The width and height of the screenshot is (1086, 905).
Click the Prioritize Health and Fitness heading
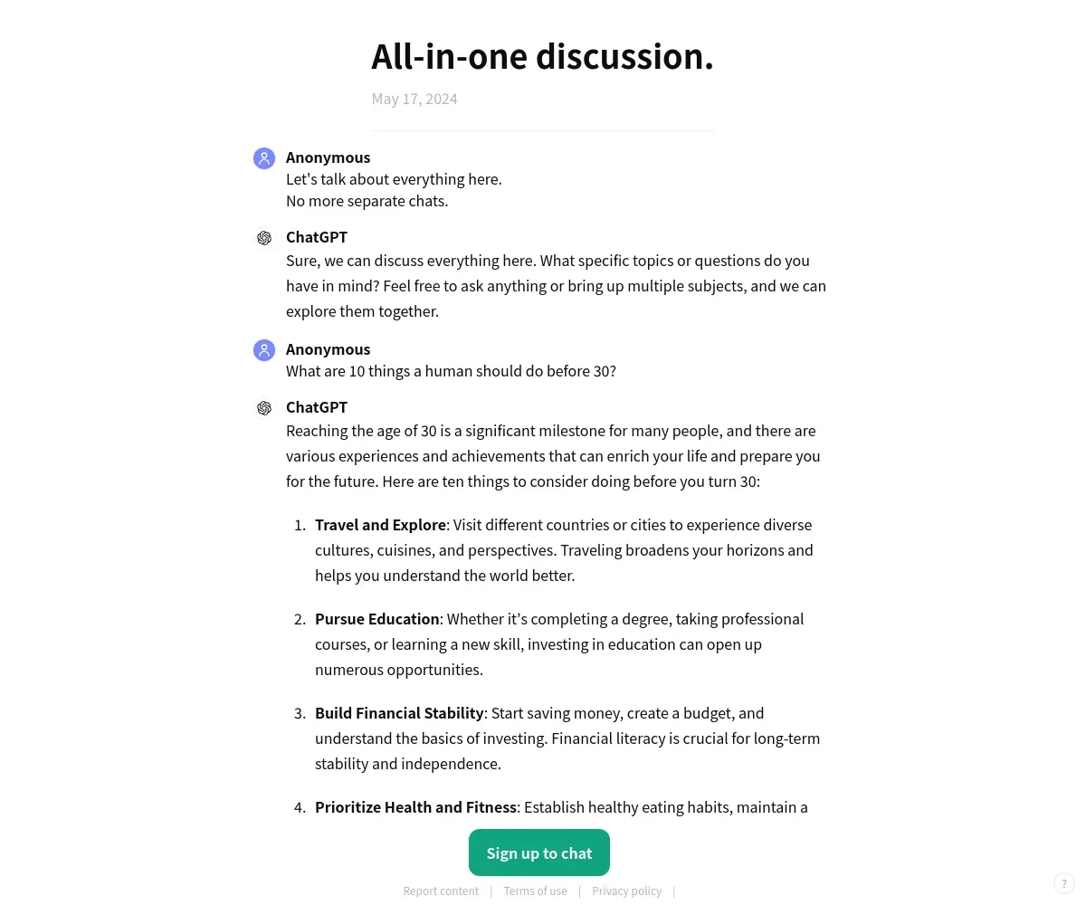(x=415, y=807)
